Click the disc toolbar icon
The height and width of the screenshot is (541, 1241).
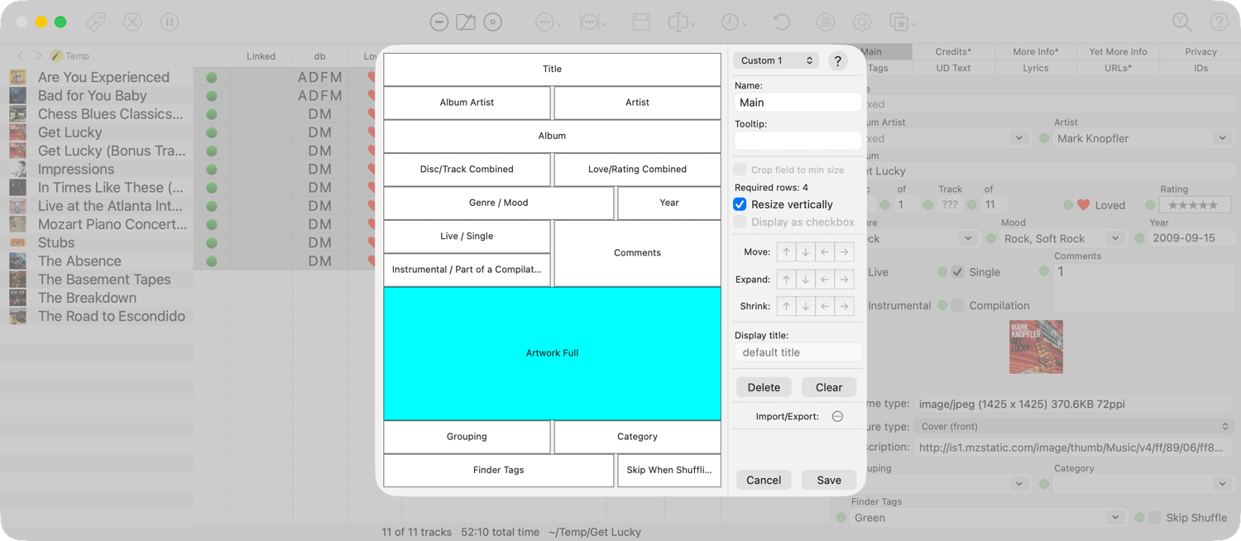[x=493, y=22]
